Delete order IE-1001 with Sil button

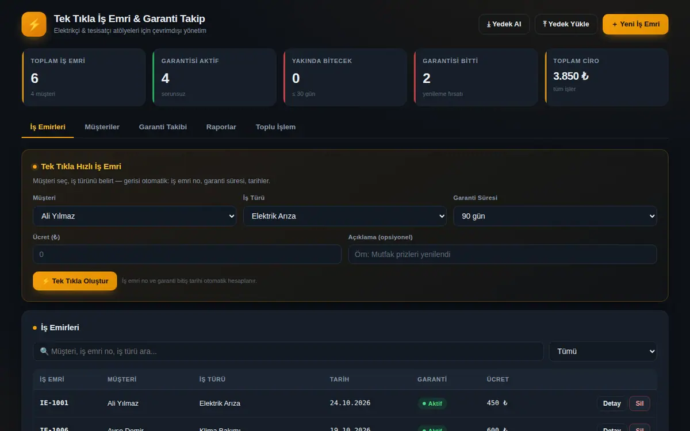pyautogui.click(x=639, y=403)
